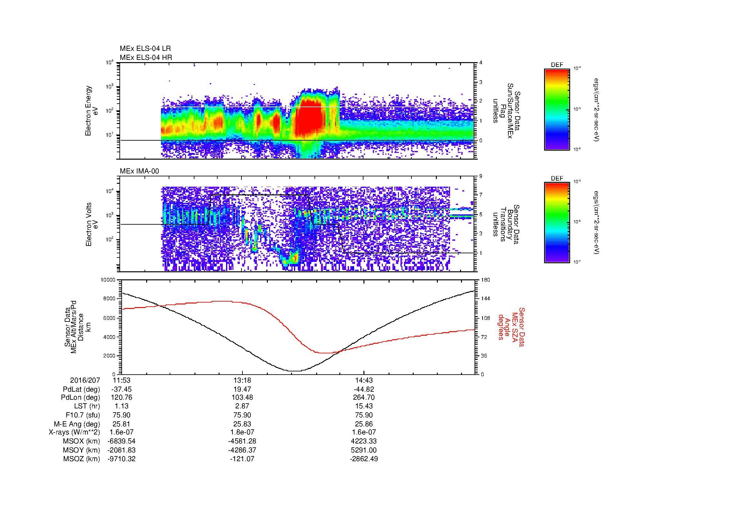753x532 pixels.
Task: Click the 'Electron Energy eV' axis label
Action: click(x=92, y=111)
